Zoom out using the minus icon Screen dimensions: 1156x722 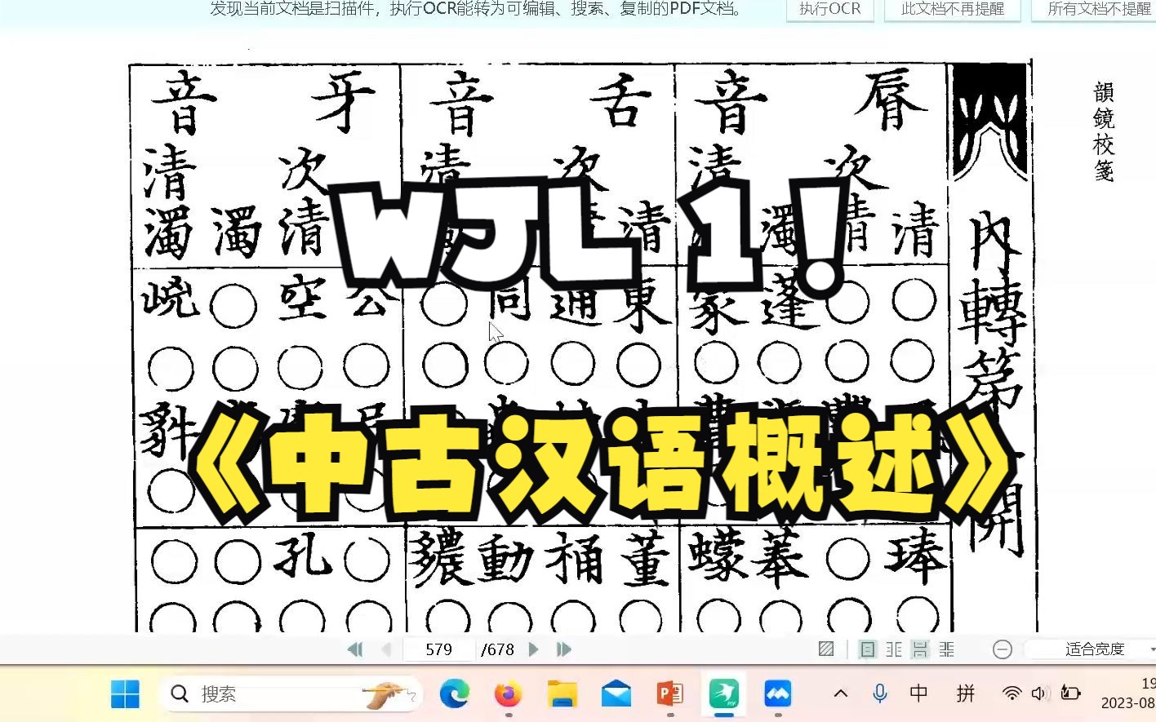(x=1003, y=649)
